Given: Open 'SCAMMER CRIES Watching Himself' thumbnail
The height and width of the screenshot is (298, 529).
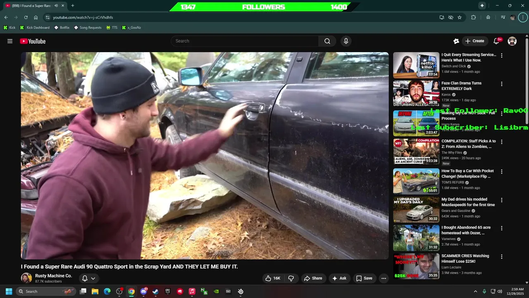Looking at the screenshot, I should tap(416, 266).
